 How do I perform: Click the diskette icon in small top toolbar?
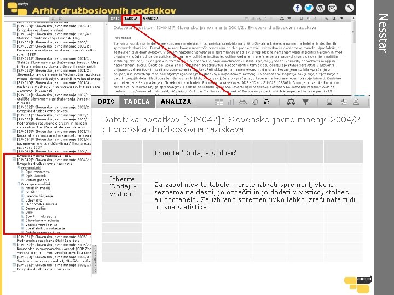click(302, 19)
